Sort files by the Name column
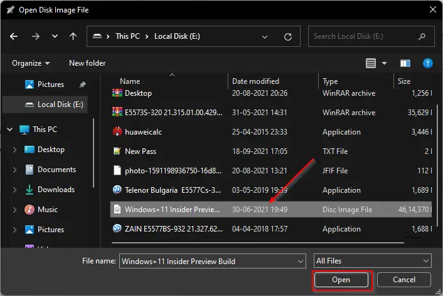This screenshot has width=443, height=296. point(130,81)
